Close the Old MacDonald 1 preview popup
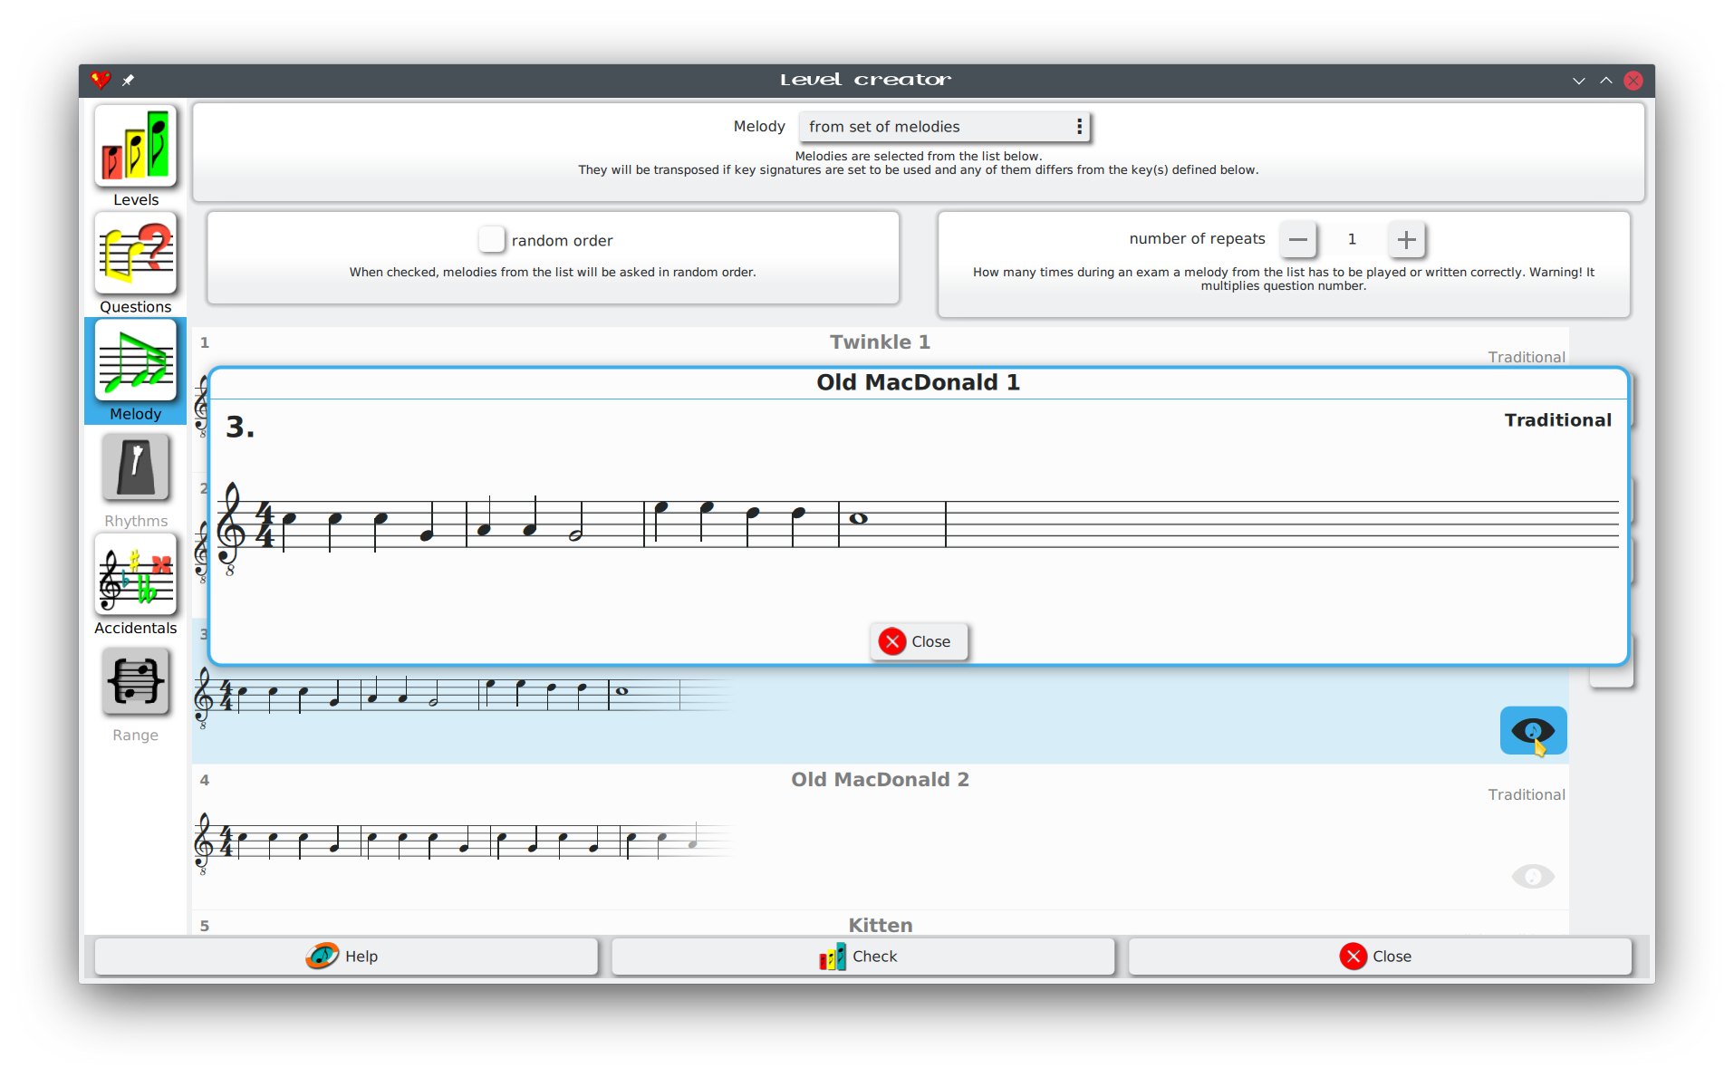 click(x=918, y=641)
